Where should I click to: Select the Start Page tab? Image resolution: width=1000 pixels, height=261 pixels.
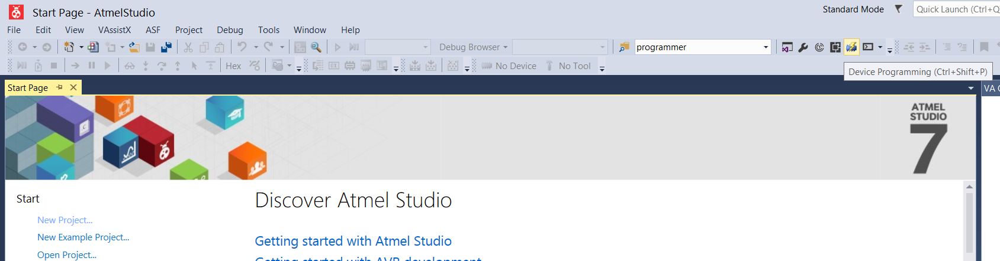coord(28,87)
